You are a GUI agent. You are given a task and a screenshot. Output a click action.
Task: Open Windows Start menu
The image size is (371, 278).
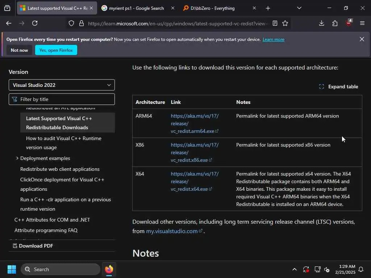coord(12,269)
